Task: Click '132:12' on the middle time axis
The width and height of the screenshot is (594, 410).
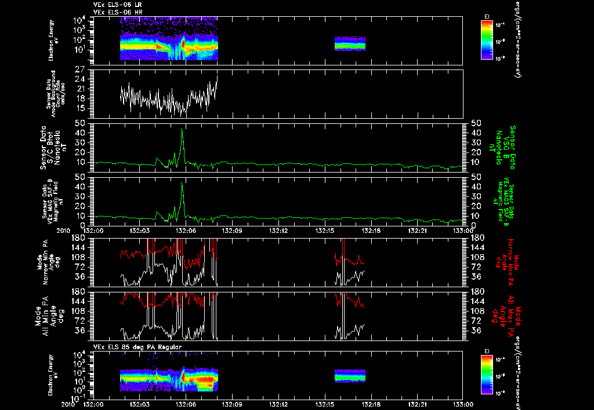Action: point(278,230)
